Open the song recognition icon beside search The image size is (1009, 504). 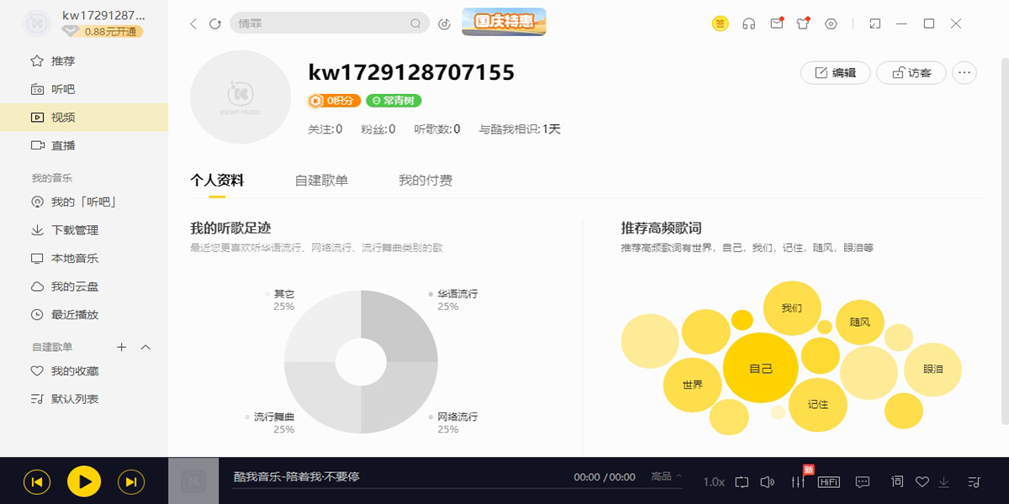pyautogui.click(x=445, y=24)
